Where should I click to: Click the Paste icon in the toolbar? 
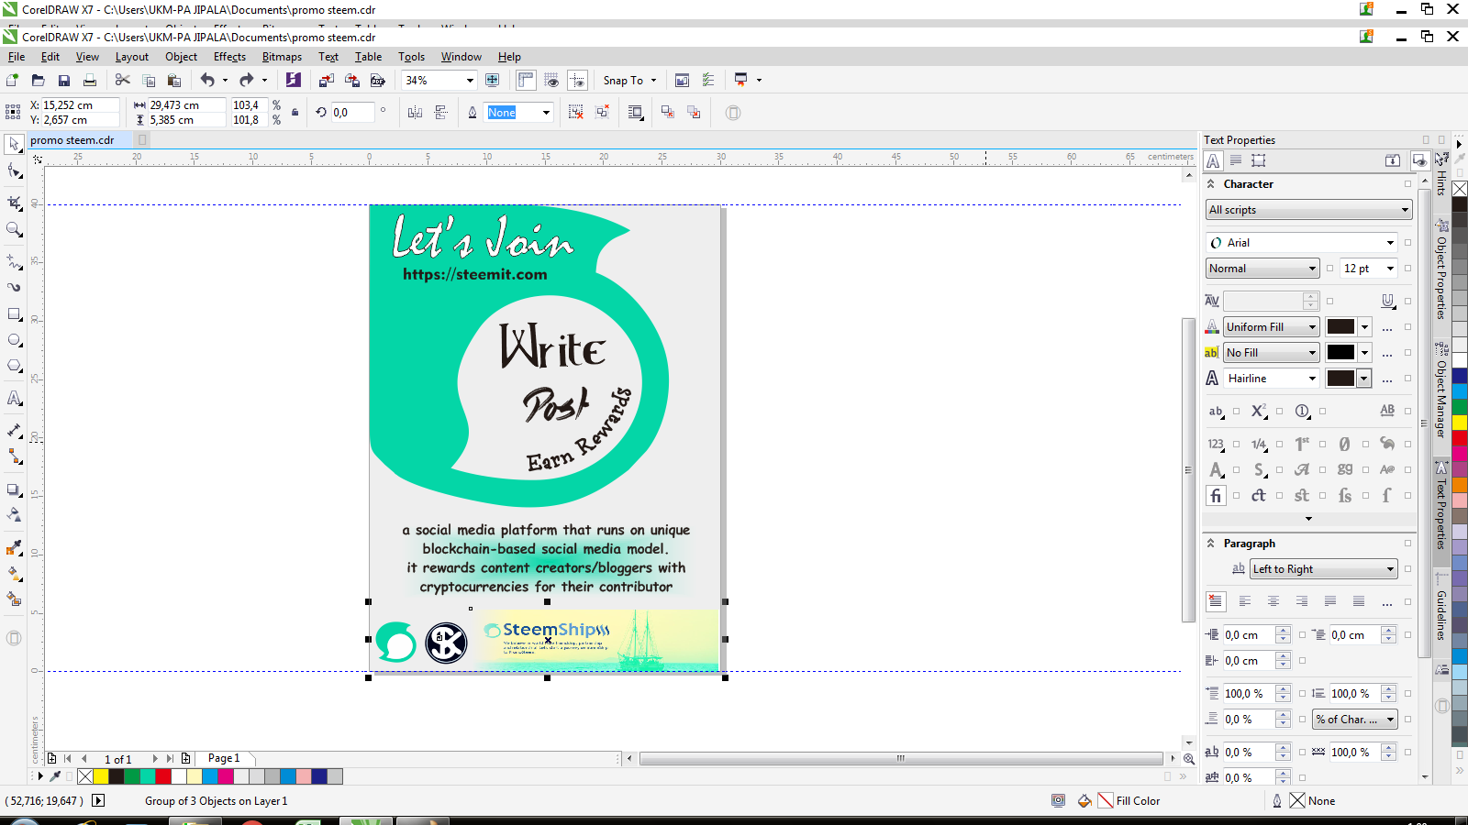174,81
